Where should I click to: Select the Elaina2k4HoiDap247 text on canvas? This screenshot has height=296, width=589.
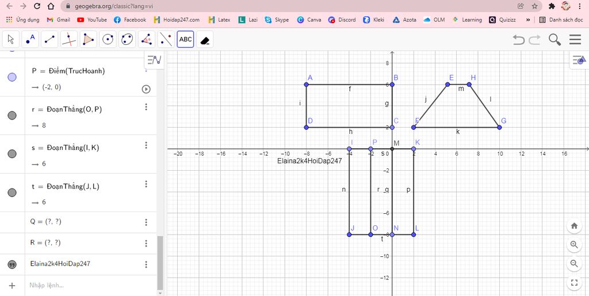tap(309, 162)
